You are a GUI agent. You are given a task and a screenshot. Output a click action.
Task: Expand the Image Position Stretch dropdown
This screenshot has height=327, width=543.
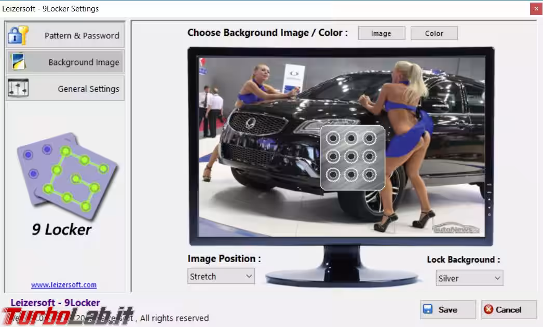point(221,276)
